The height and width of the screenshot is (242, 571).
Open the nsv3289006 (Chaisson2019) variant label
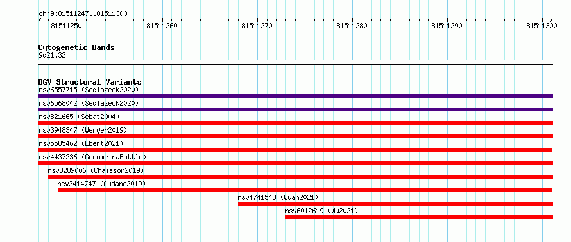click(96, 170)
